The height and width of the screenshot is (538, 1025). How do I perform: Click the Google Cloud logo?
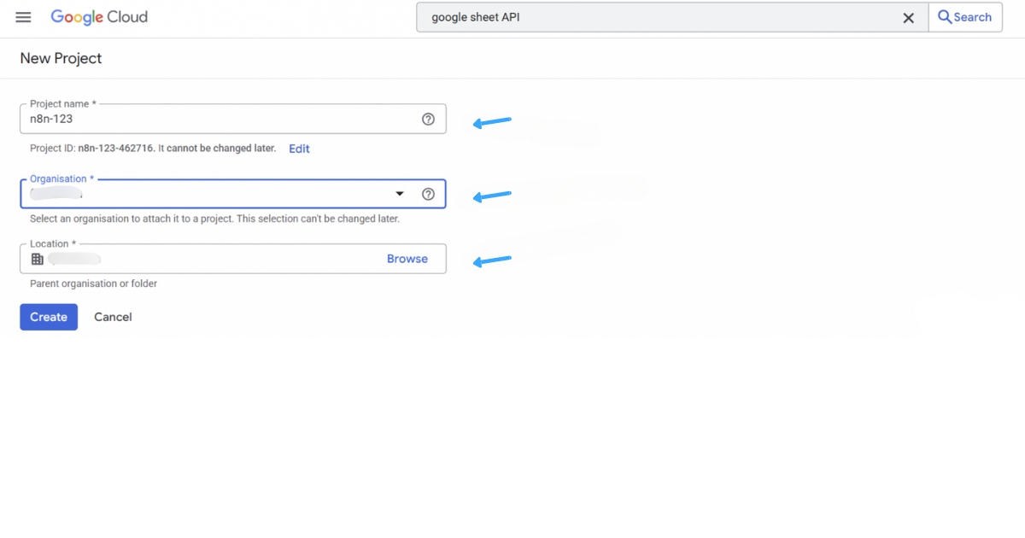click(x=98, y=16)
